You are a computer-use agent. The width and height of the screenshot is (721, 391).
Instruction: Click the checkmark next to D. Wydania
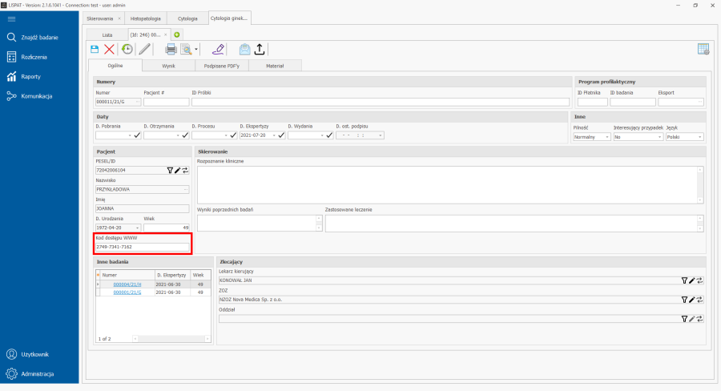tap(330, 136)
